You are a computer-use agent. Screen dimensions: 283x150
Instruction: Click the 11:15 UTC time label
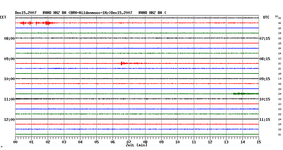(x=265, y=120)
